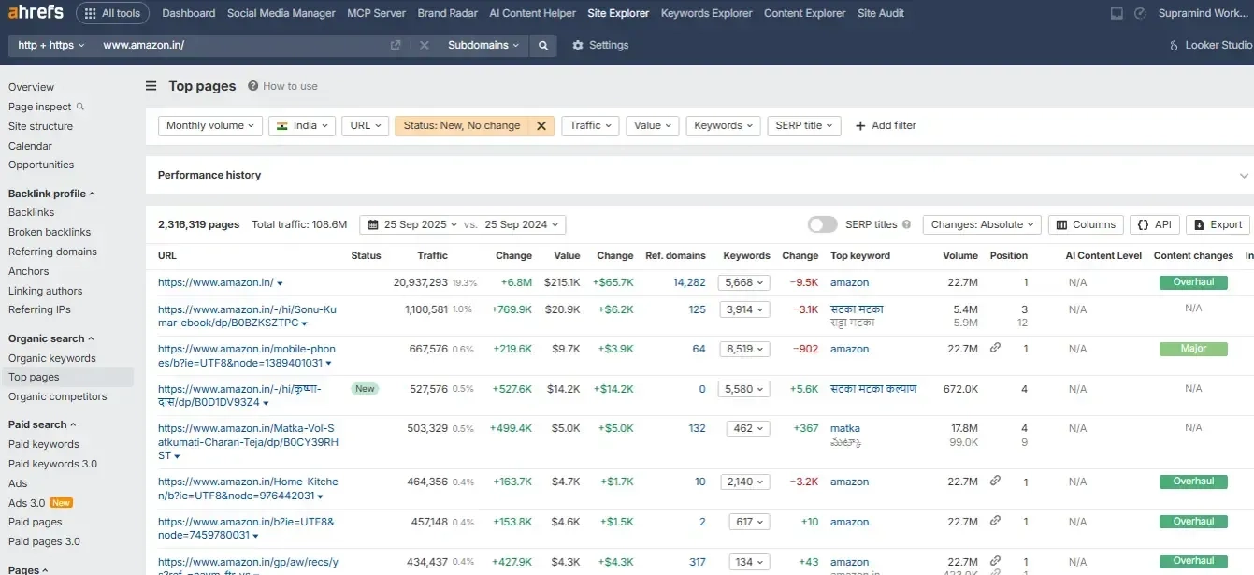
Task: Remove the Status: New, No change filter
Action: click(541, 125)
